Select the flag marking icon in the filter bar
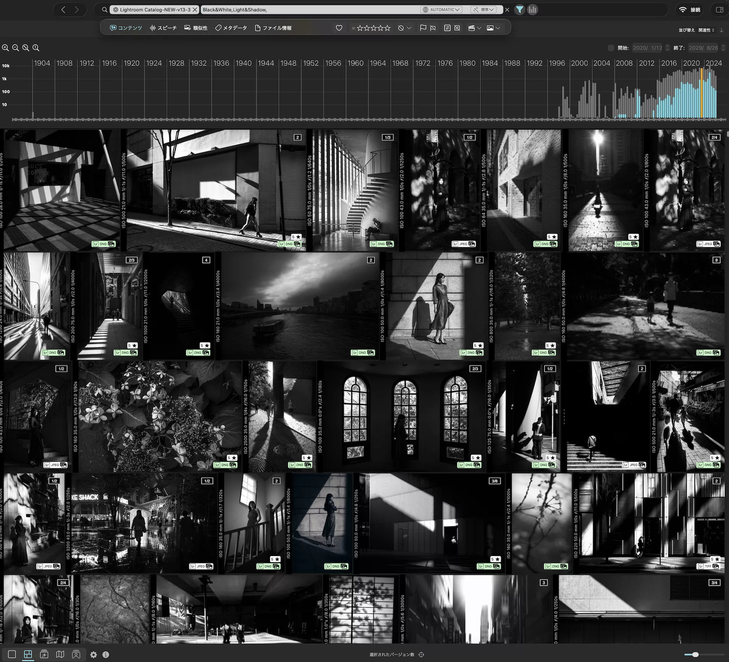This screenshot has width=729, height=662. click(x=423, y=28)
